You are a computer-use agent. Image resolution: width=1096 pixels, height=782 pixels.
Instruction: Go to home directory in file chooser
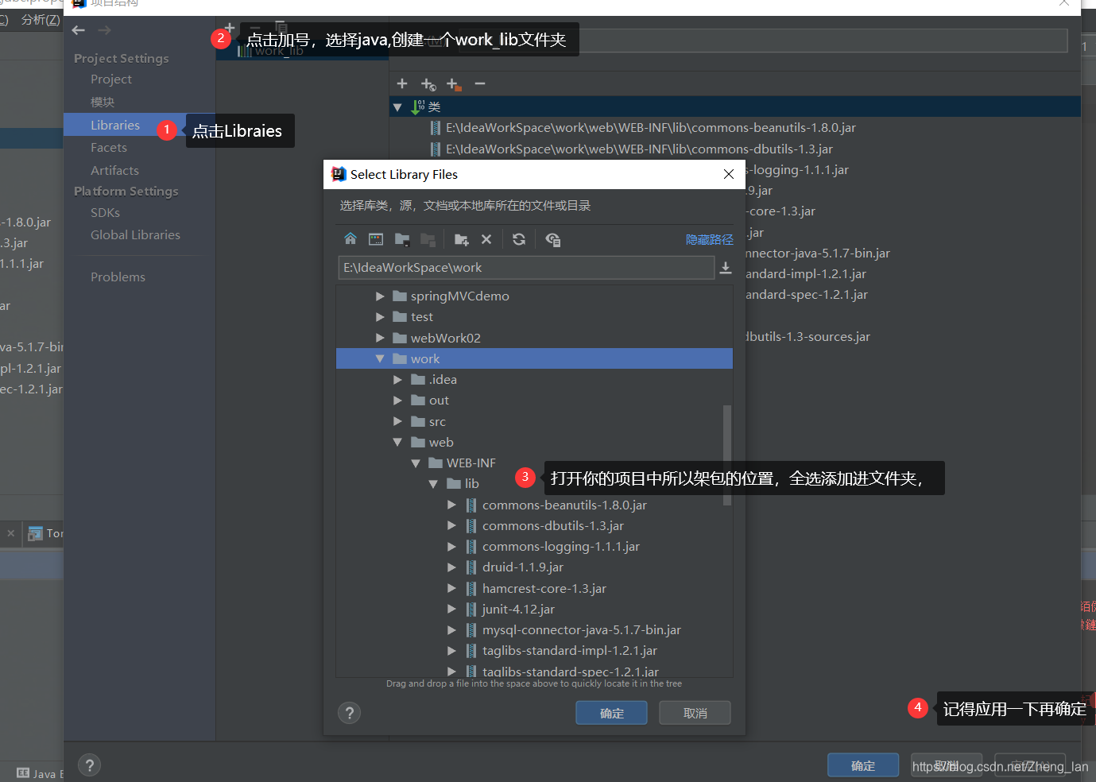(350, 239)
